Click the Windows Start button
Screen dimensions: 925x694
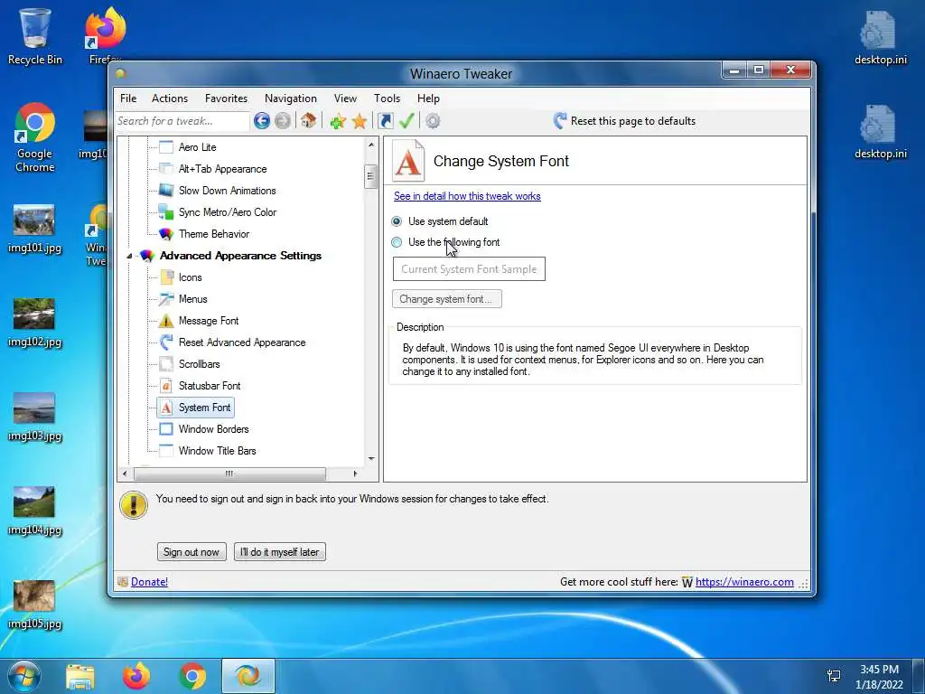(x=23, y=676)
